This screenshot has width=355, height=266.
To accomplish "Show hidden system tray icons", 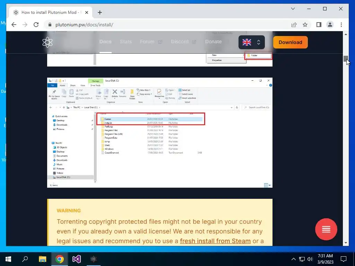I will coord(293,259).
